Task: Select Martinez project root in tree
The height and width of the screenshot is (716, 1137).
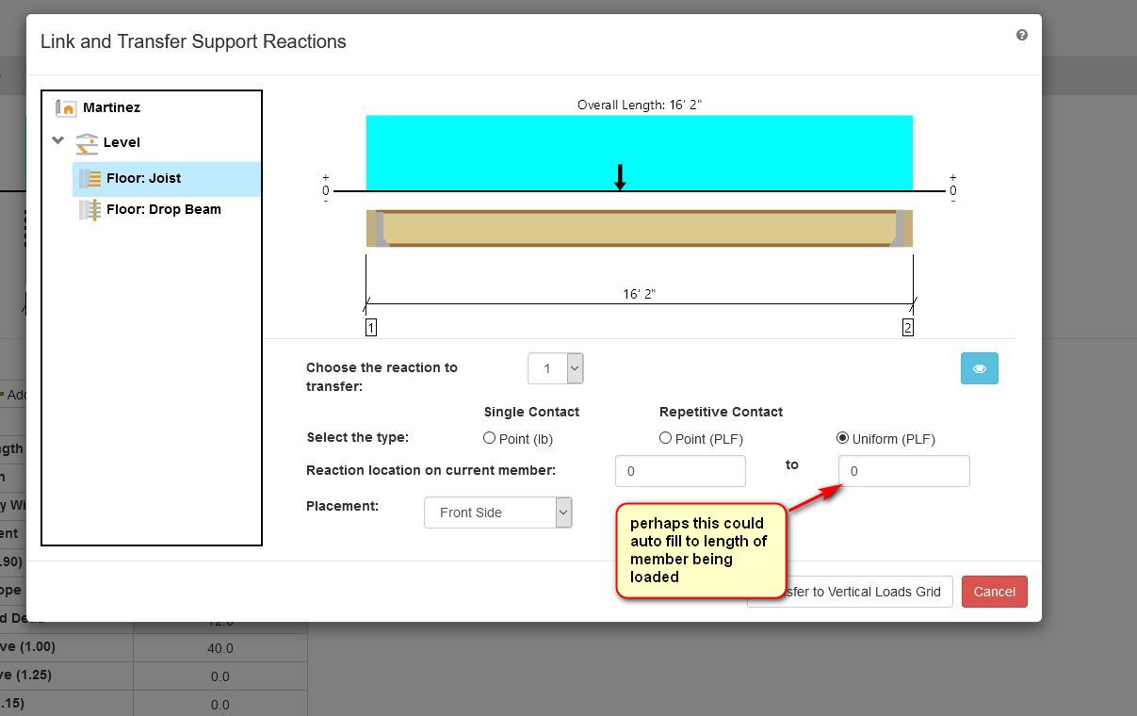Action: pyautogui.click(x=111, y=107)
